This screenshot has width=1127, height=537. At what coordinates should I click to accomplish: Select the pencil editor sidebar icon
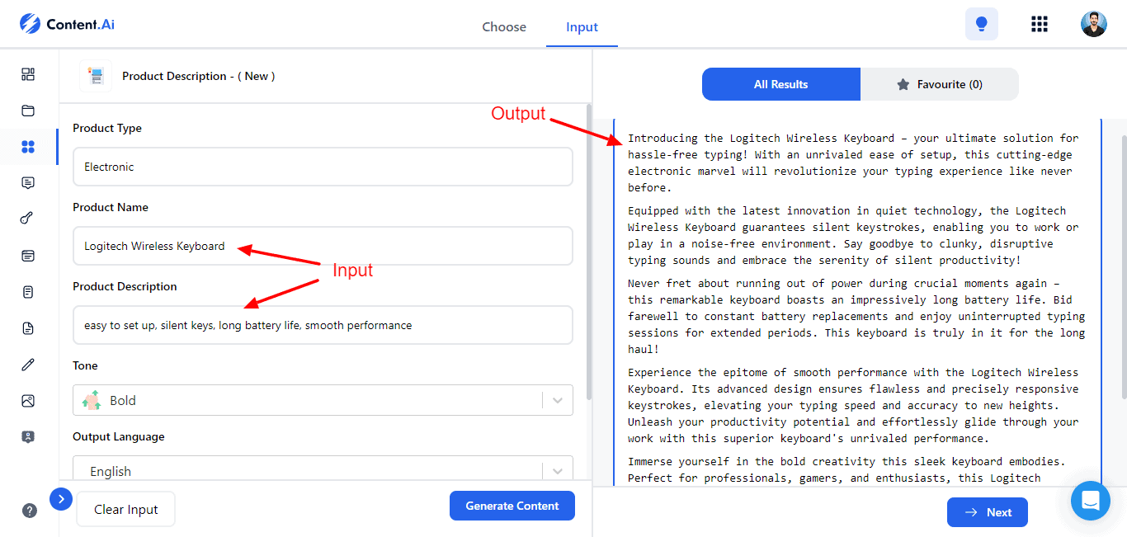(28, 365)
